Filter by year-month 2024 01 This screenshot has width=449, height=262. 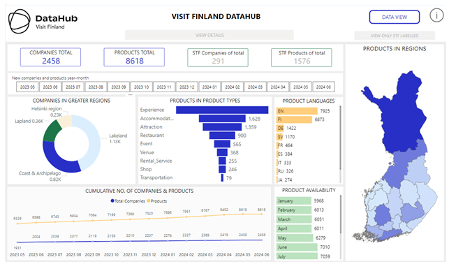click(x=209, y=87)
